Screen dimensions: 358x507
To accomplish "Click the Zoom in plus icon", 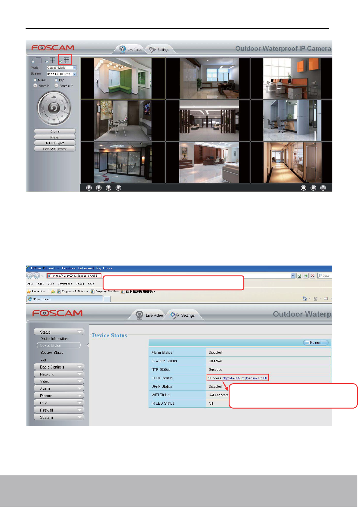I will click(x=35, y=86).
